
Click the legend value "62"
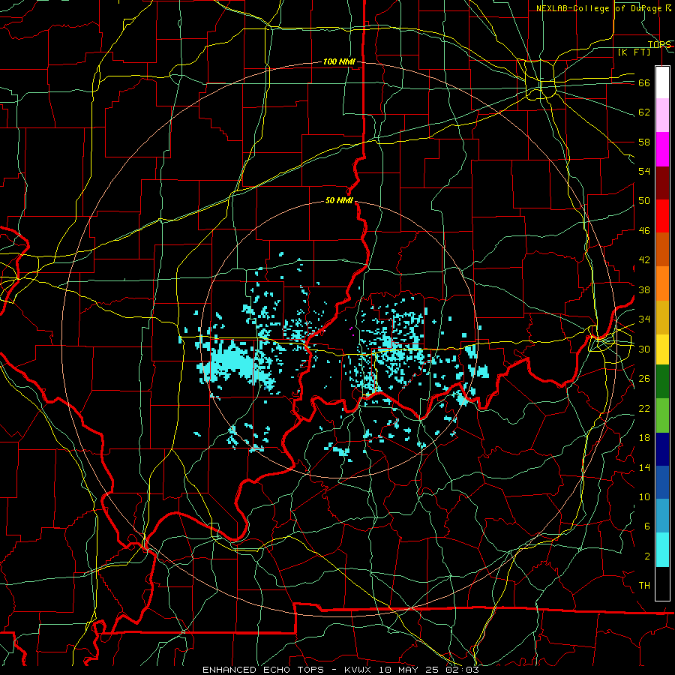click(x=644, y=112)
